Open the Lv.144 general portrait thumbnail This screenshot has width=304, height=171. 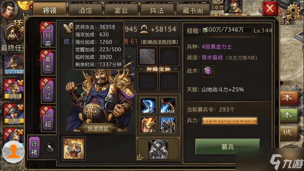coord(14,65)
